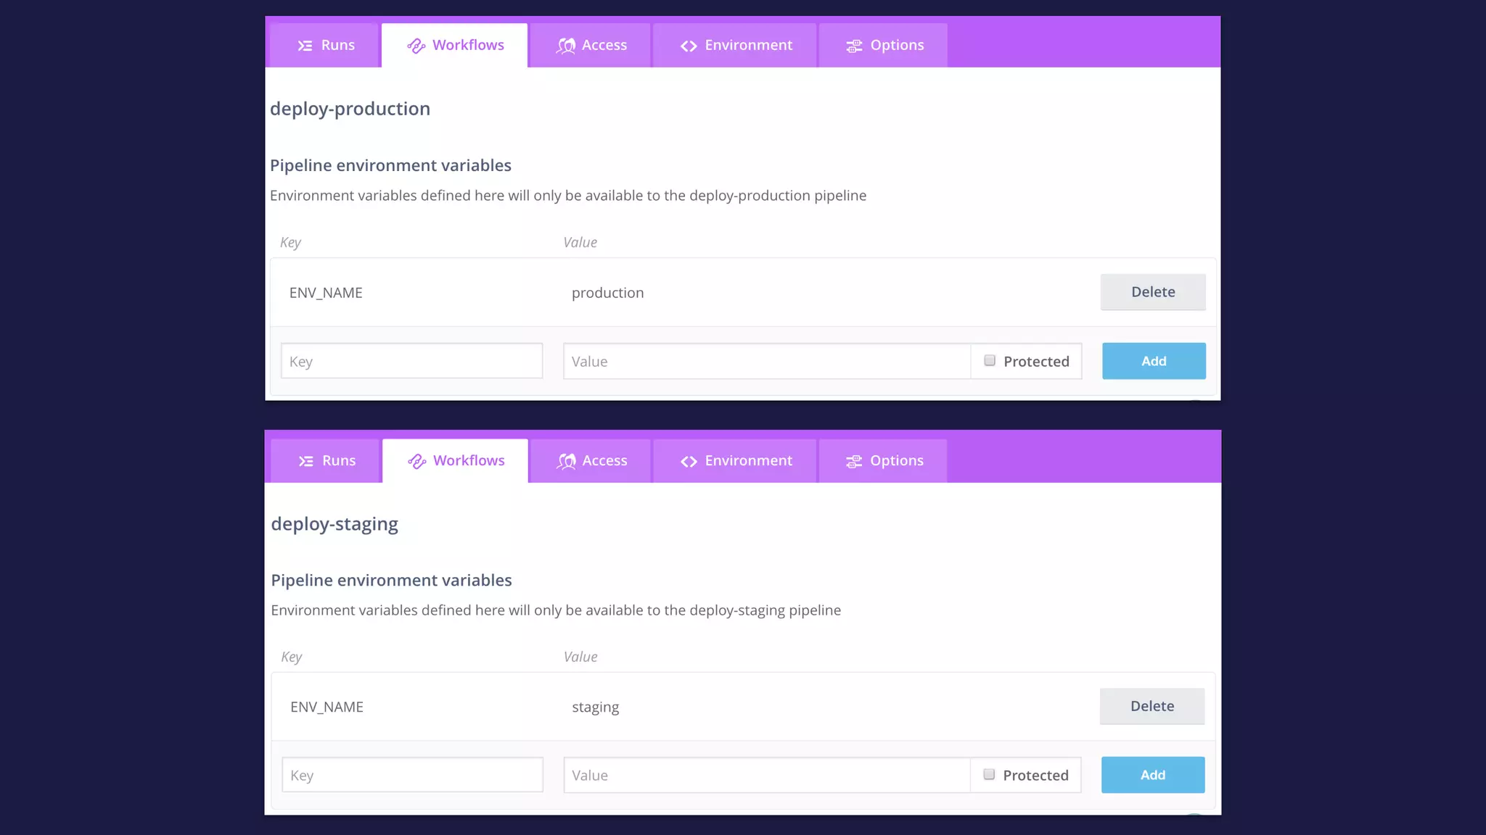Switch to the Environment tab in the deploy-staging panel
The width and height of the screenshot is (1486, 835).
735,461
